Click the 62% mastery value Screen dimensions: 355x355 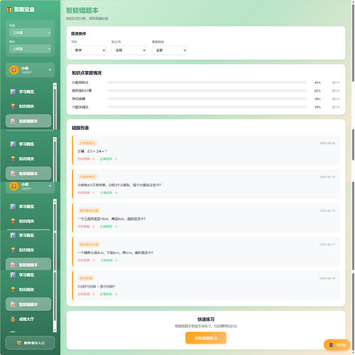317,91
